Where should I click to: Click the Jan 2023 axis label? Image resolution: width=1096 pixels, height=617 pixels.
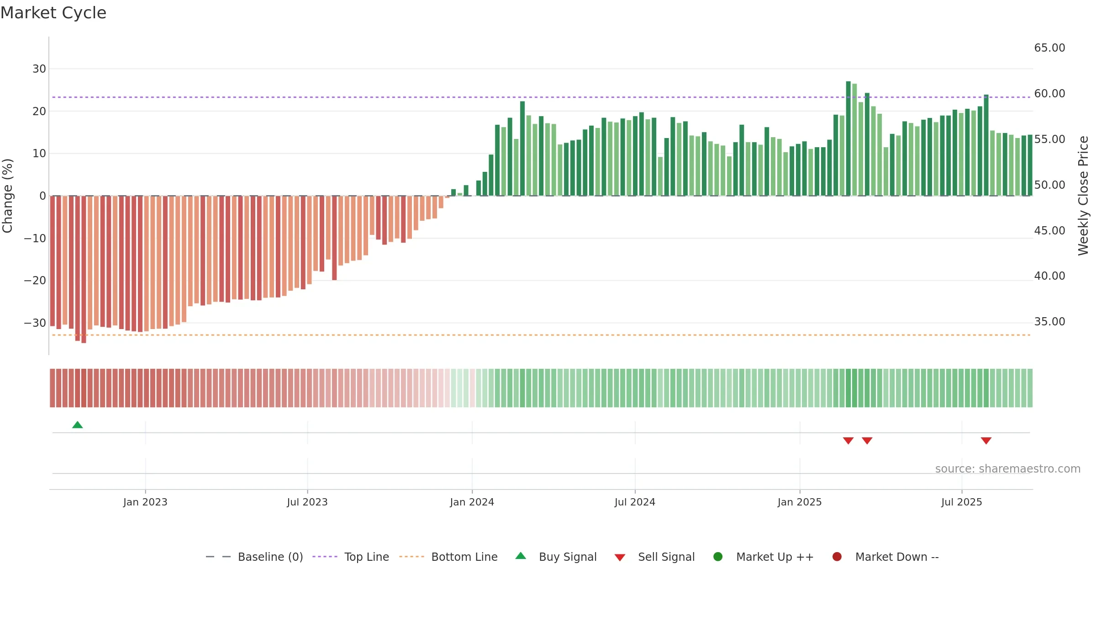pyautogui.click(x=145, y=502)
